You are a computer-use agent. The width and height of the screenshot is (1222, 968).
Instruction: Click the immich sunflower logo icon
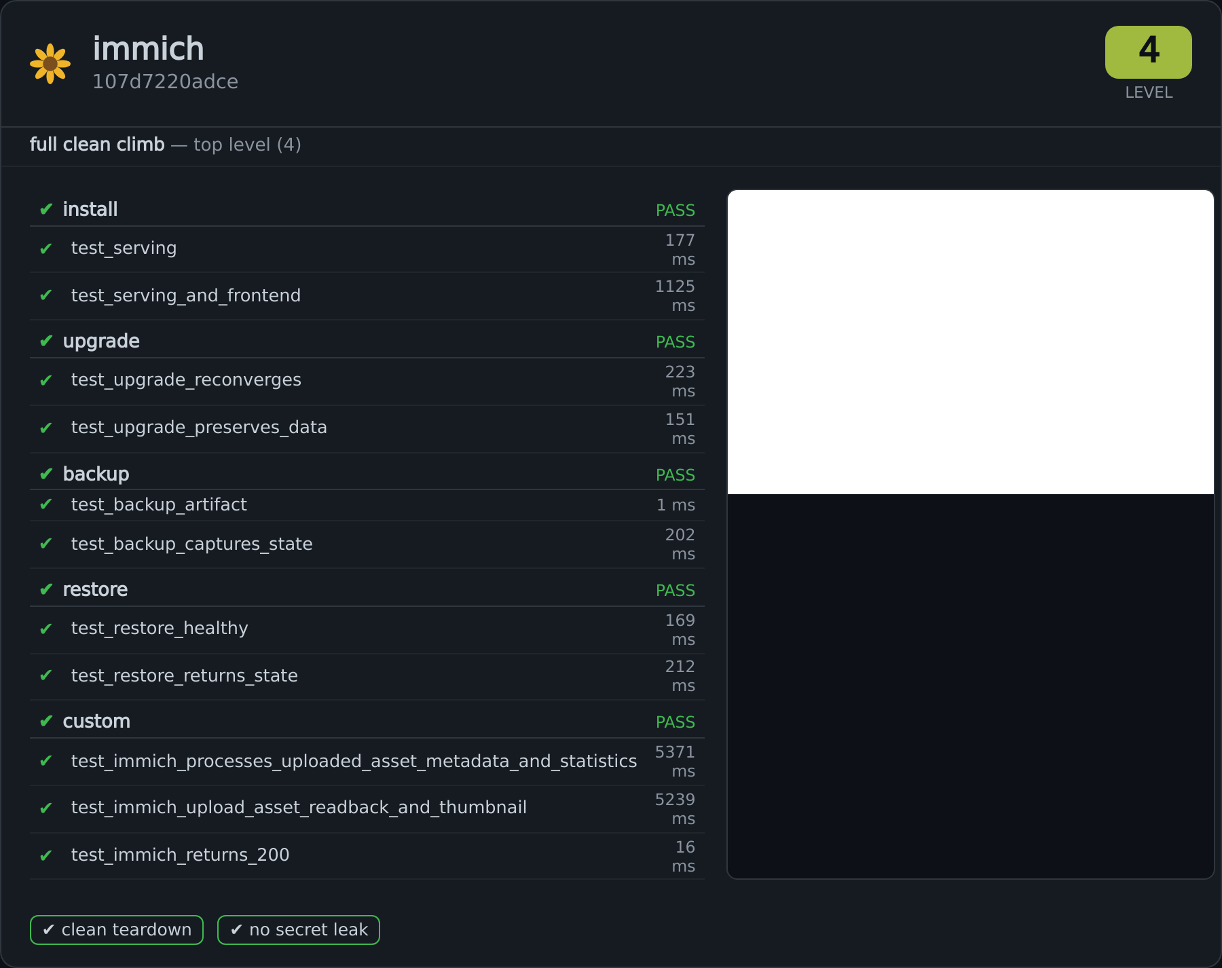(x=50, y=64)
